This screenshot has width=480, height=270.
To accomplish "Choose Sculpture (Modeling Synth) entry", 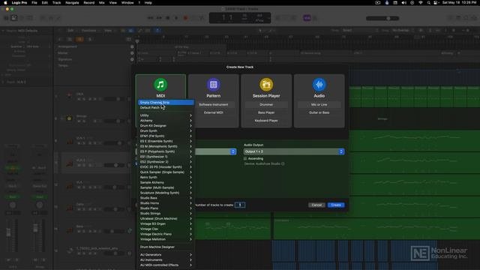I will pos(166,193).
